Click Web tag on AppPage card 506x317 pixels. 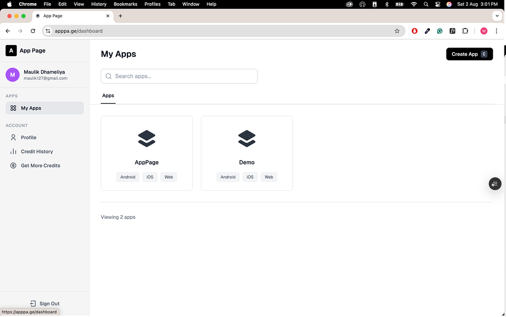(x=169, y=177)
